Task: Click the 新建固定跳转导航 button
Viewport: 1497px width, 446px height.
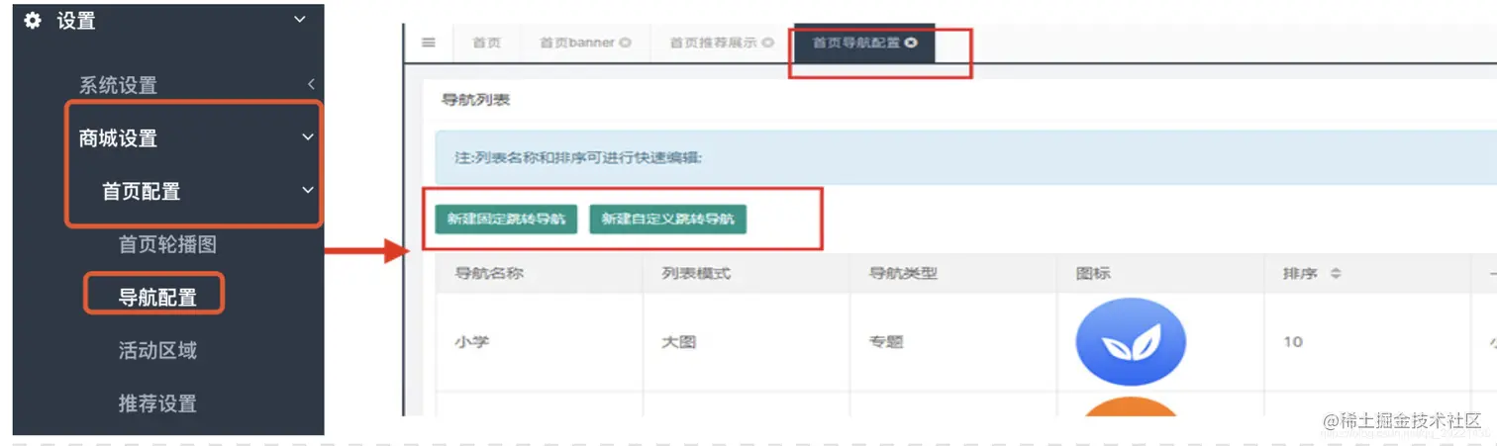Action: pos(506,219)
